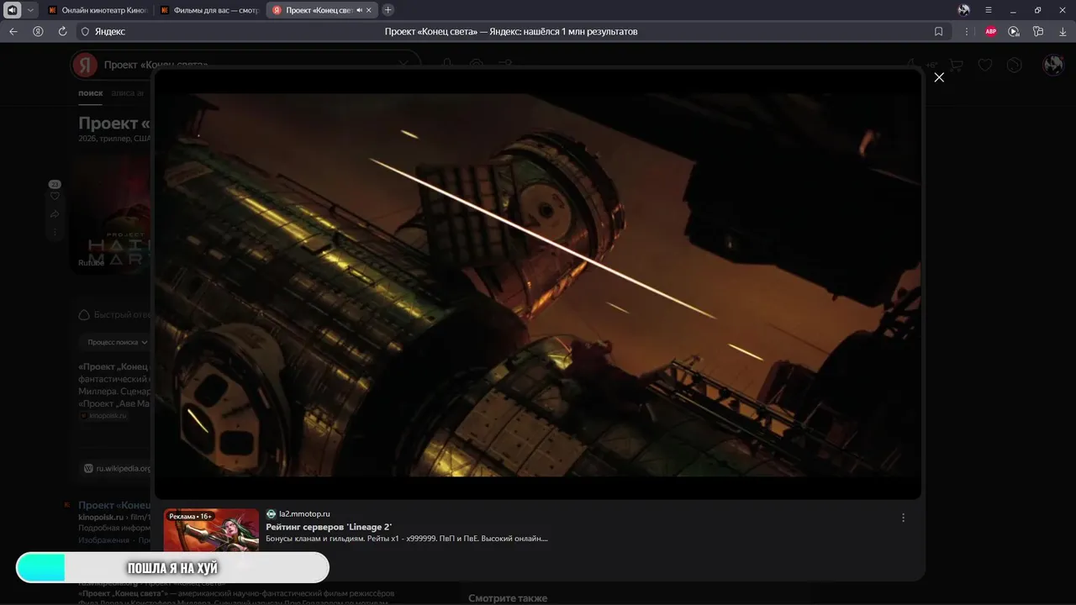This screenshot has width=1076, height=605.
Task: Open the ABP Adblock Plus extension
Action: coord(990,31)
